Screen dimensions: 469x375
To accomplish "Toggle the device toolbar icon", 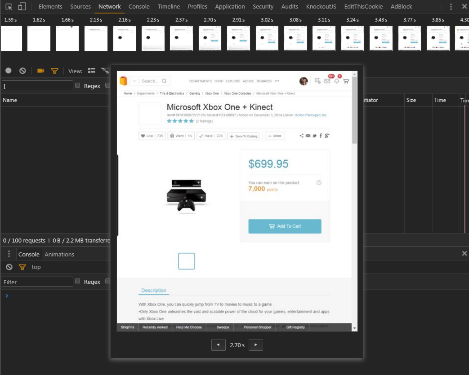I will 22,7.
